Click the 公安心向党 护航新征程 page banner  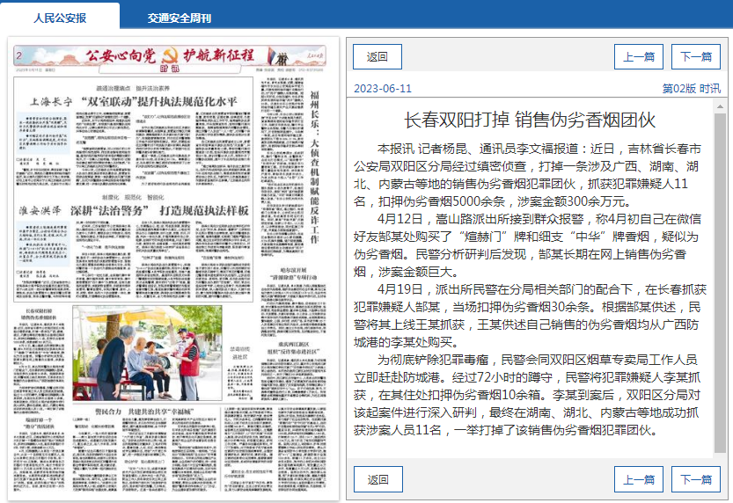pyautogui.click(x=170, y=56)
